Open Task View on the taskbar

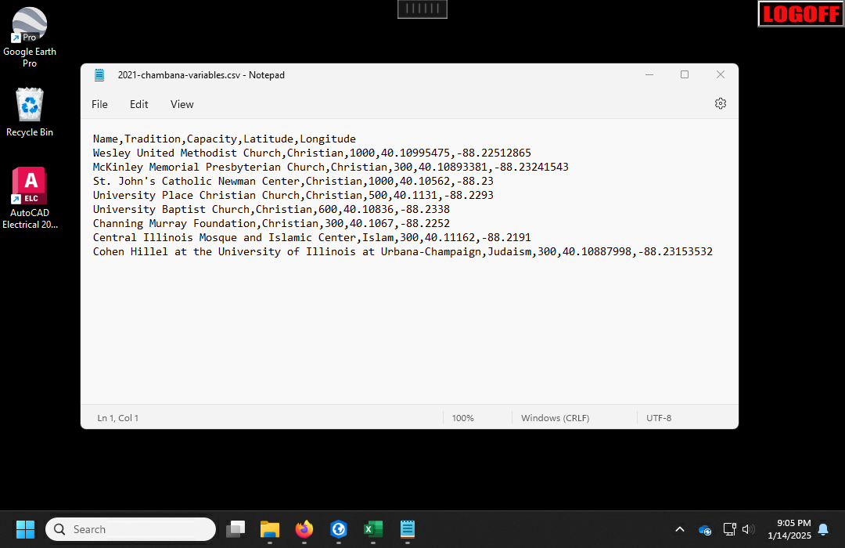point(236,529)
